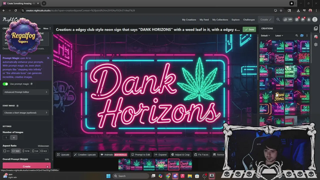
Task: Set number of images to 4
Action: pyautogui.click(x=14, y=137)
